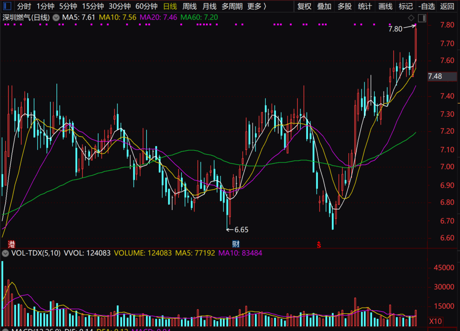Viewport: 460px width, 331px height.
Task: Click the VOLUME: 124083 value
Action: point(143,253)
